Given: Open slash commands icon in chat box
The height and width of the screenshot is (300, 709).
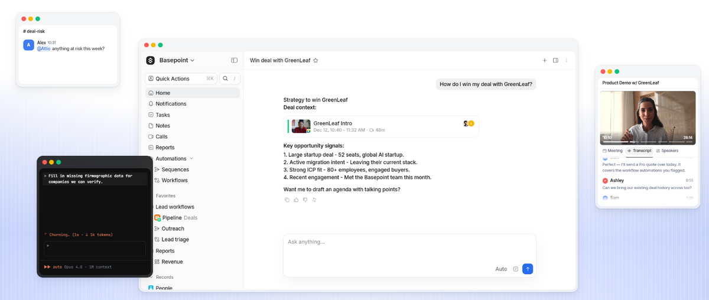Looking at the screenshot, I should coord(516,269).
